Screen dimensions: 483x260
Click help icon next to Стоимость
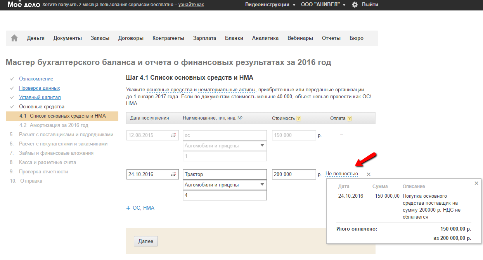(x=299, y=118)
